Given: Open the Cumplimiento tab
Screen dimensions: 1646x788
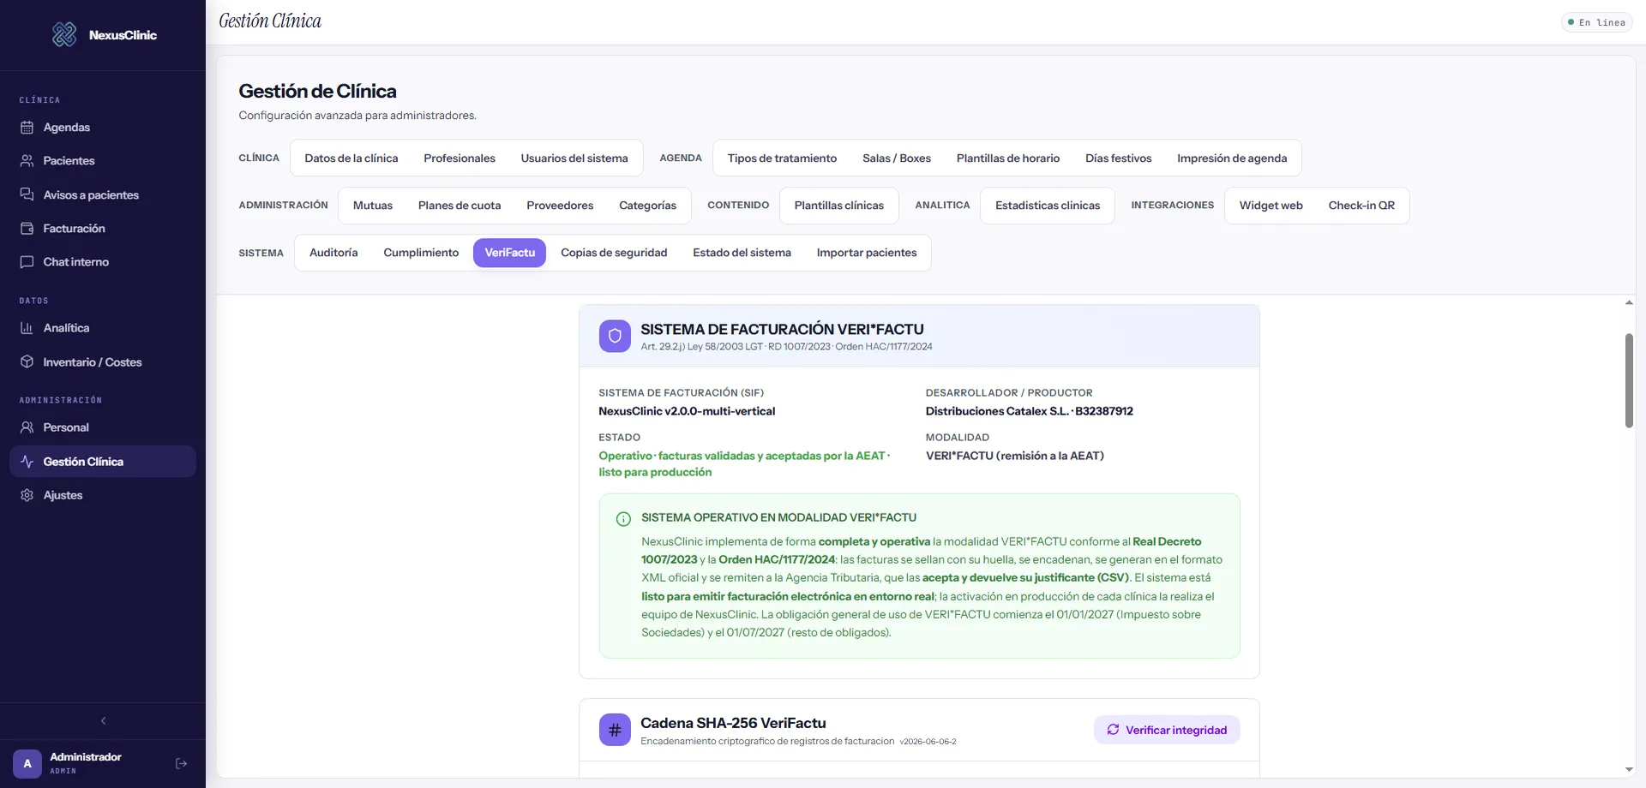Looking at the screenshot, I should click(x=421, y=253).
